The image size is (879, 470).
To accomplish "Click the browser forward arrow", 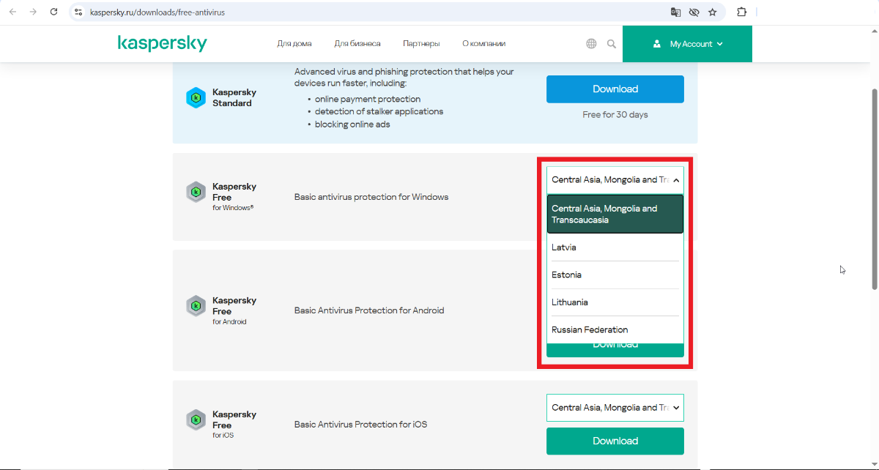I will [x=33, y=12].
